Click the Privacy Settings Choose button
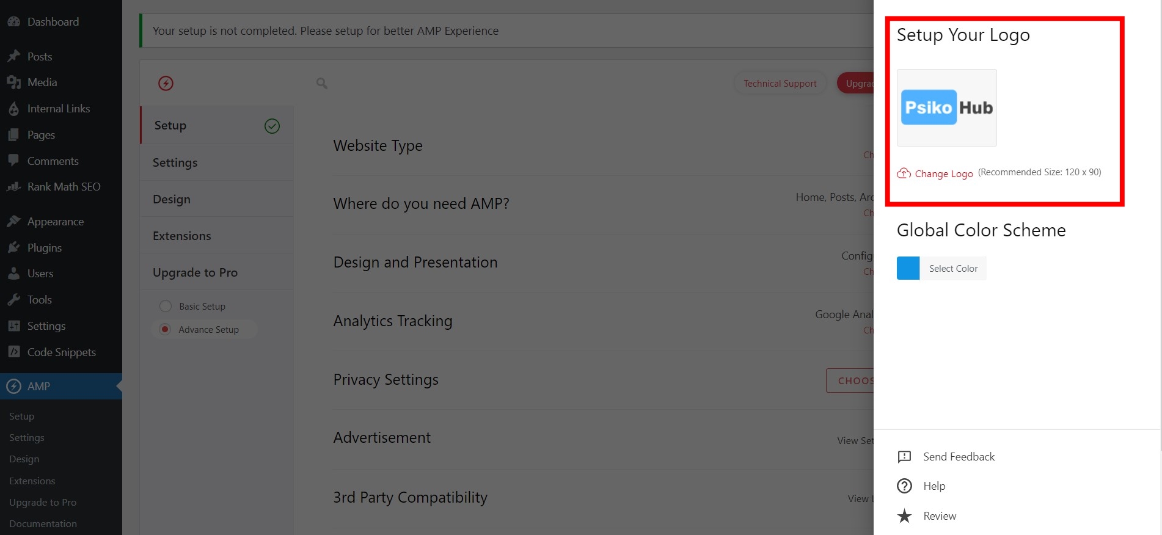This screenshot has height=535, width=1162. 850,380
